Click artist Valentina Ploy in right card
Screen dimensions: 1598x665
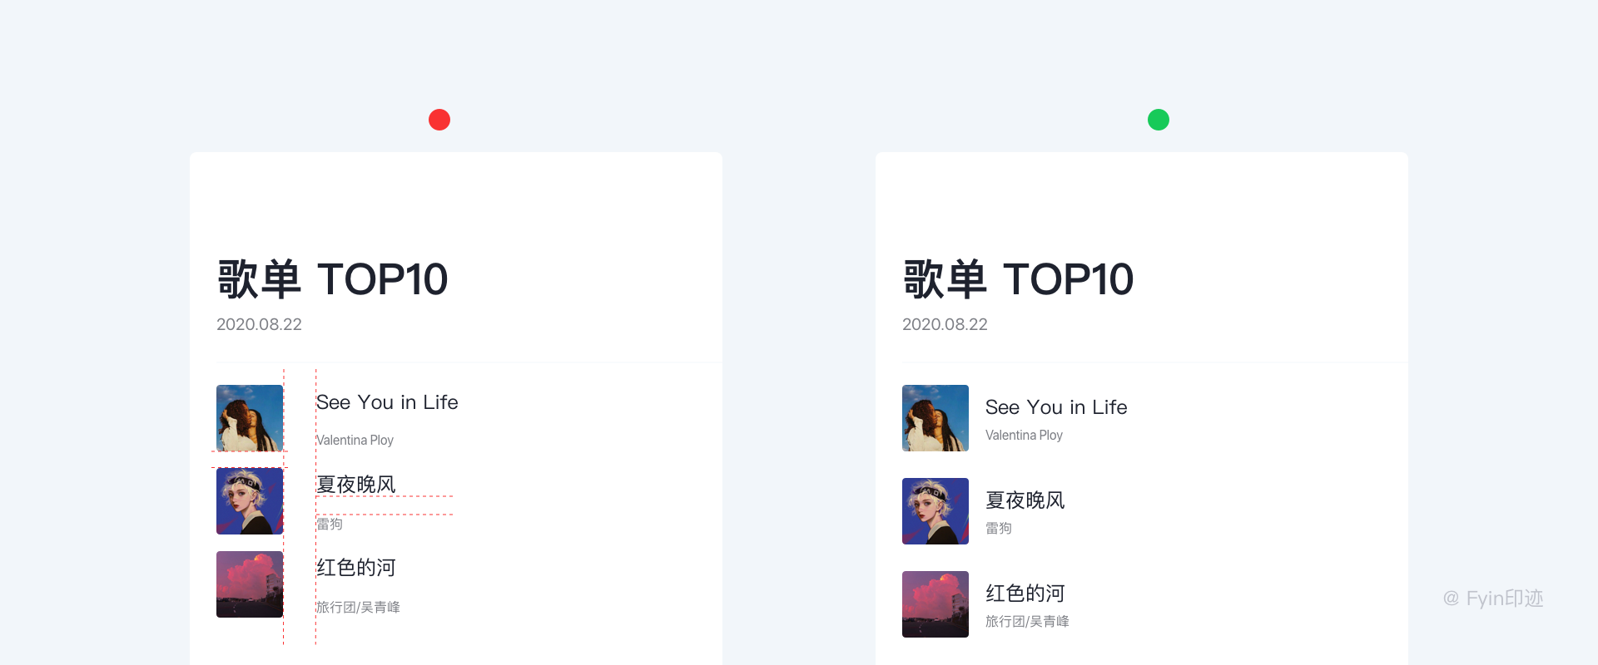pos(1024,436)
